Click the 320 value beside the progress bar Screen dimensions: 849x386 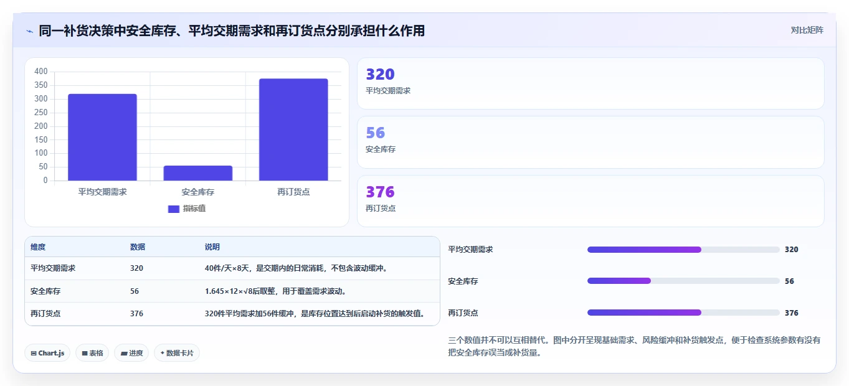pyautogui.click(x=791, y=250)
